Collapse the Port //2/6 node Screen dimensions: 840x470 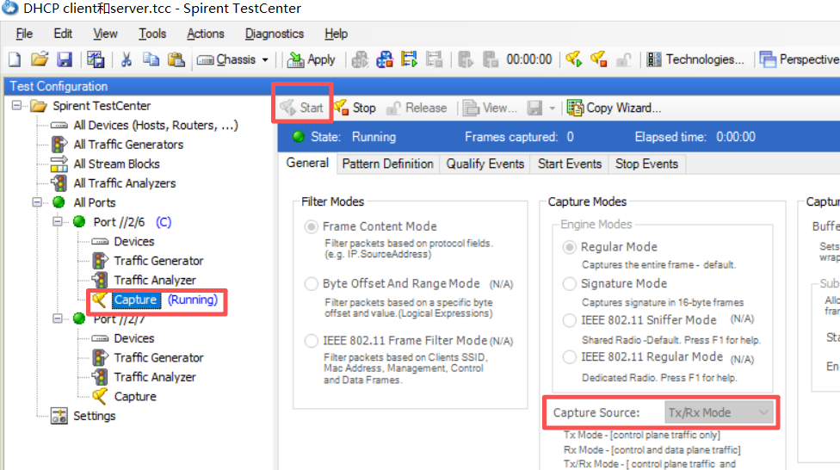tap(58, 221)
